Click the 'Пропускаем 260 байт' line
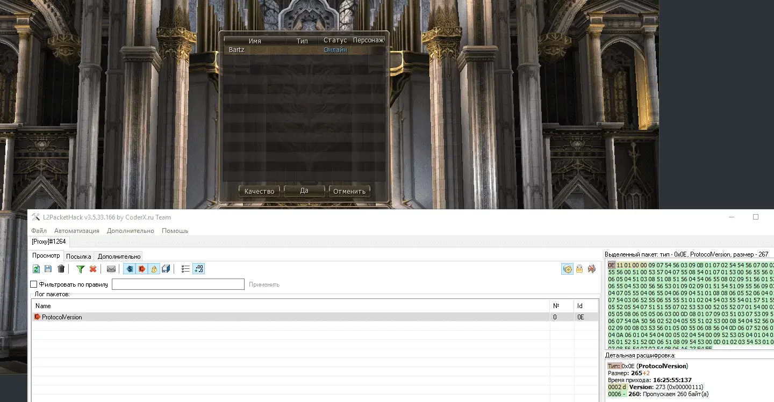774x402 pixels. coord(658,394)
